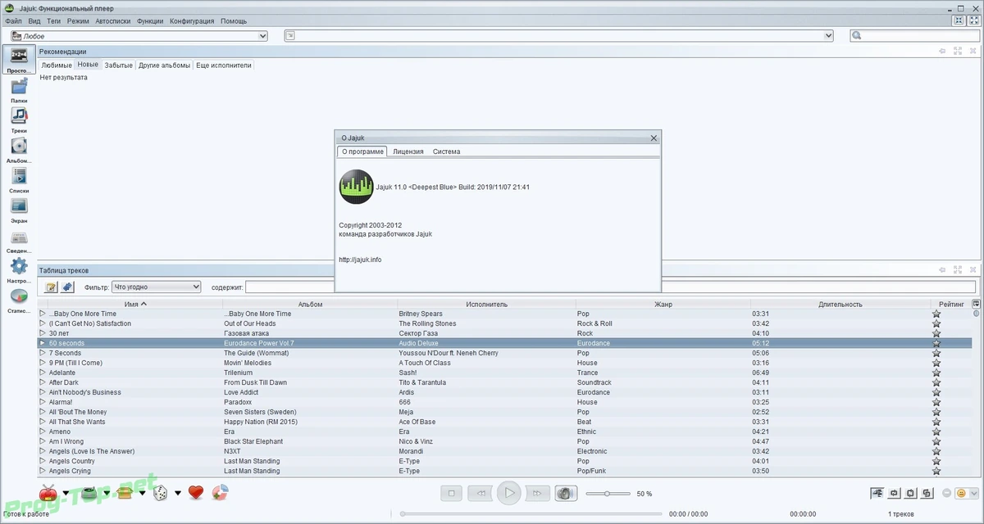Rate the ...Baby One More Time track star
The height and width of the screenshot is (524, 984).
[936, 314]
